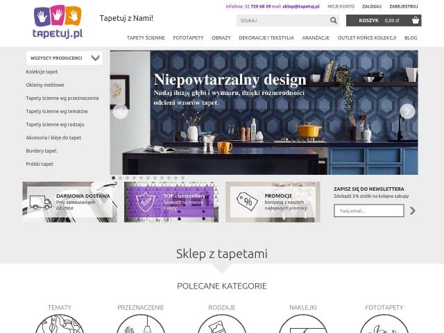Select the last slider dot
444x333 pixels.
click(x=183, y=178)
